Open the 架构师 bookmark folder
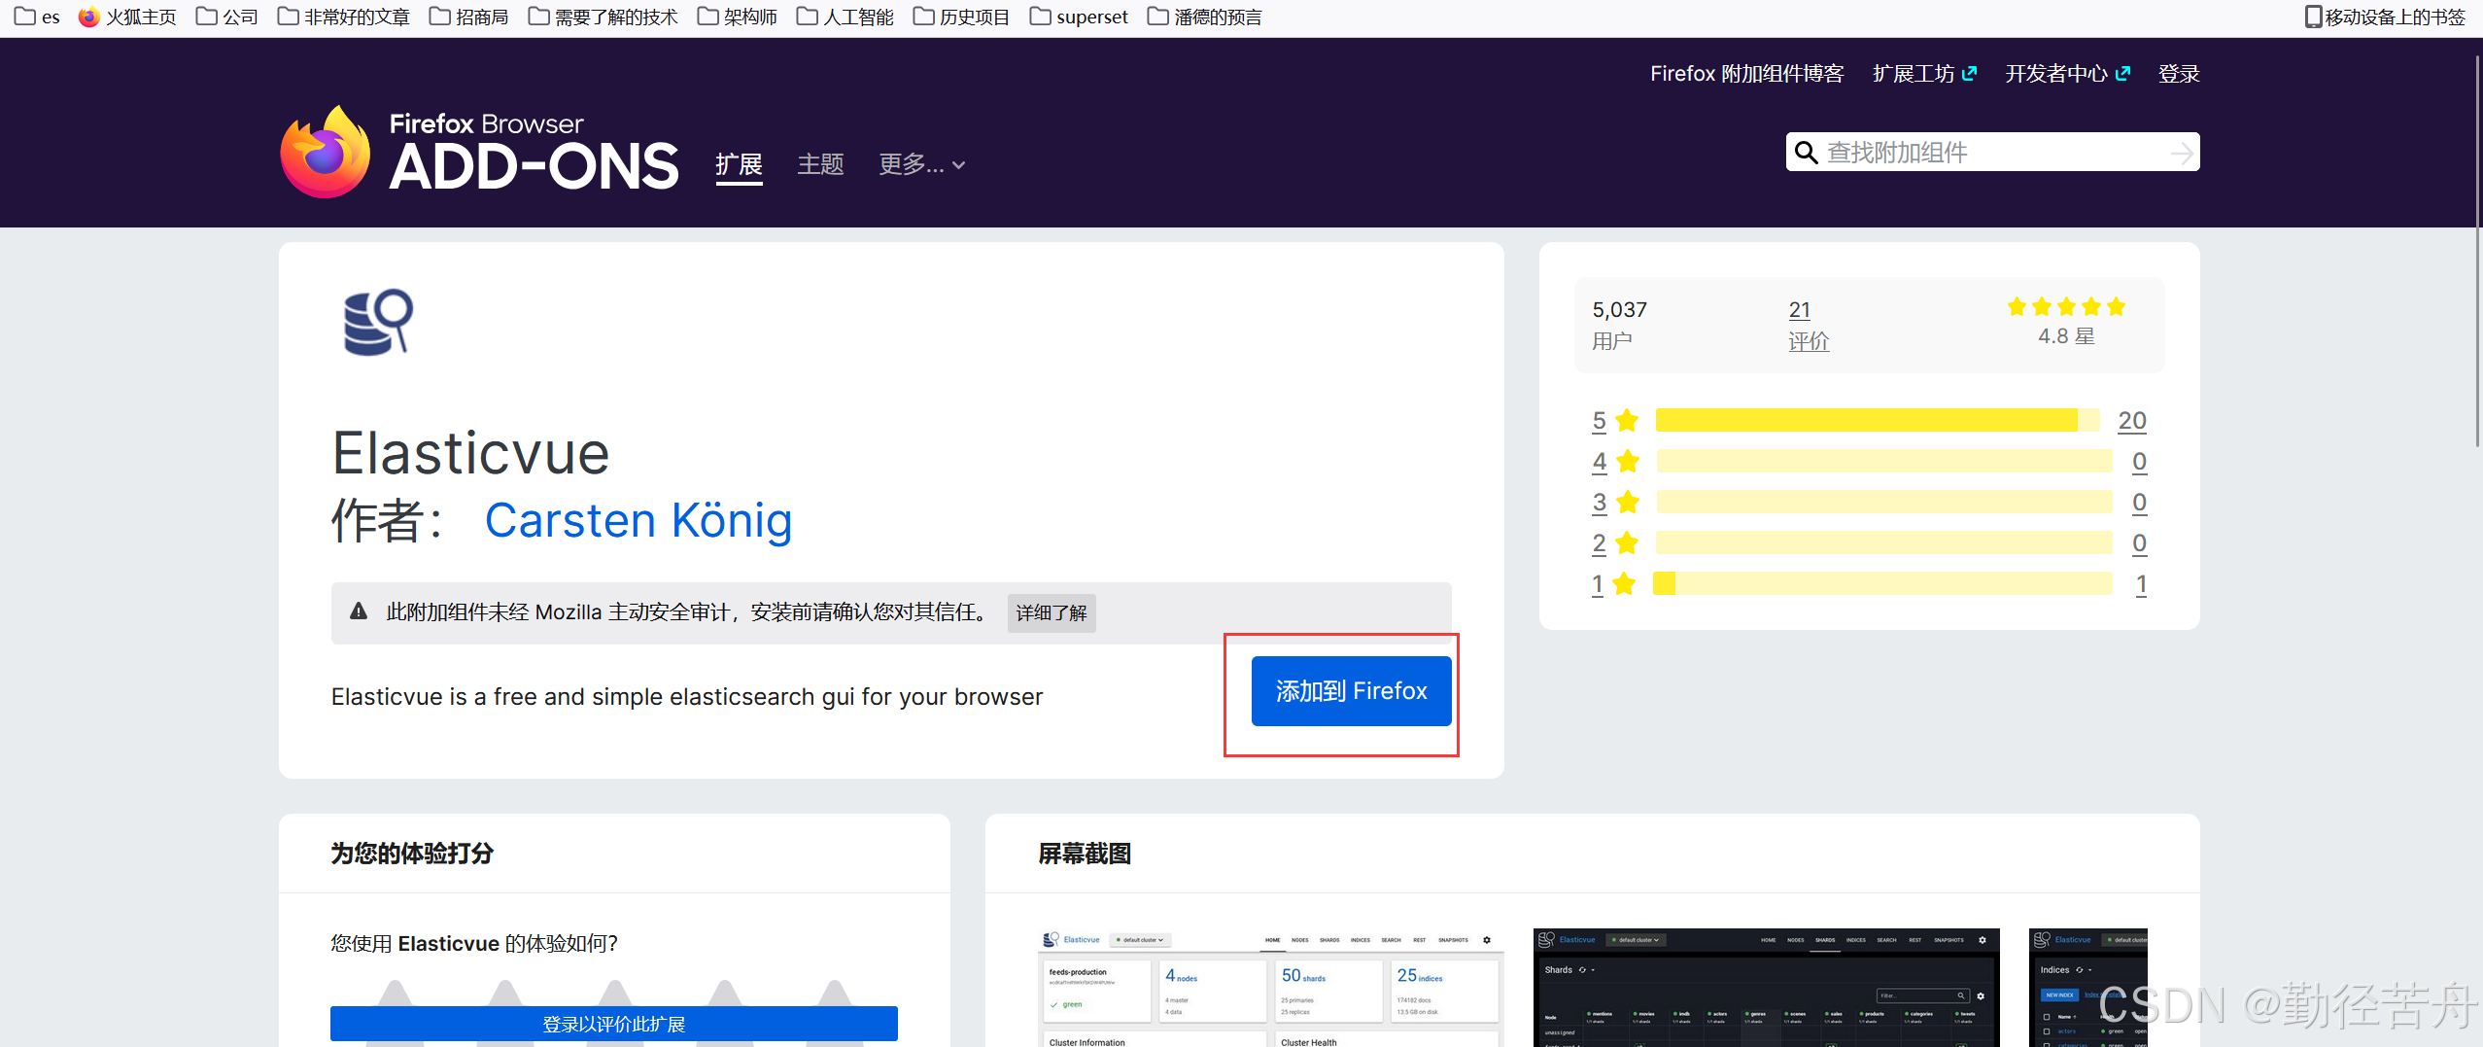Image resolution: width=2483 pixels, height=1047 pixels. [x=738, y=17]
